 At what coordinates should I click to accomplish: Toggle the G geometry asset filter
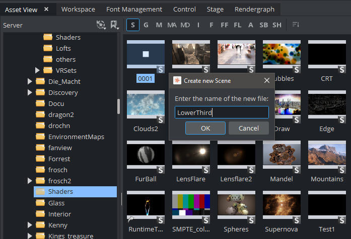[146, 25]
